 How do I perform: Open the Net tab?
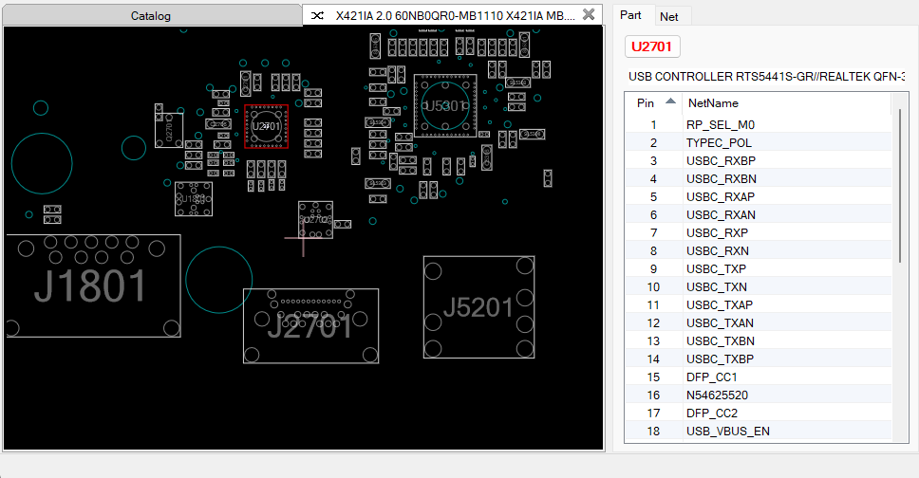tap(668, 17)
